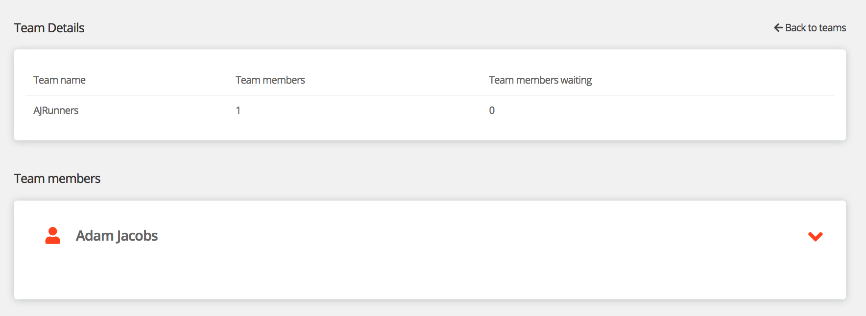Click the Team members column header in table

(270, 80)
